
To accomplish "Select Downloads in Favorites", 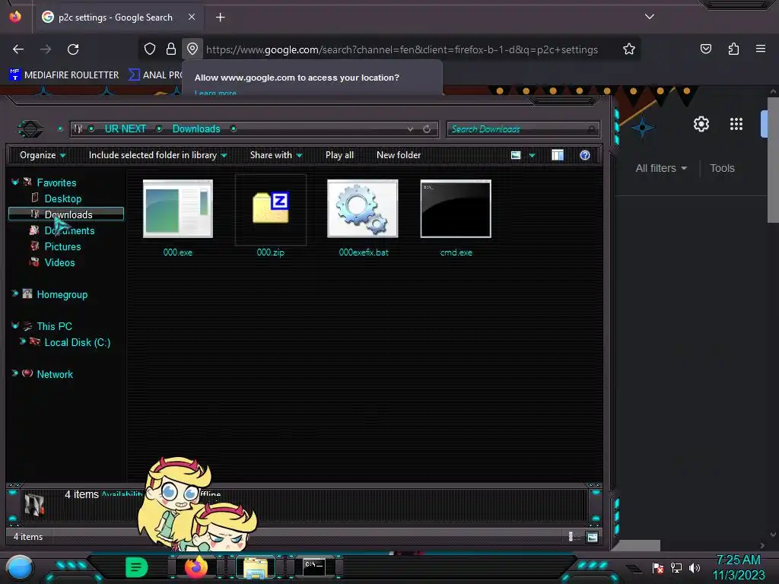I will 66,214.
